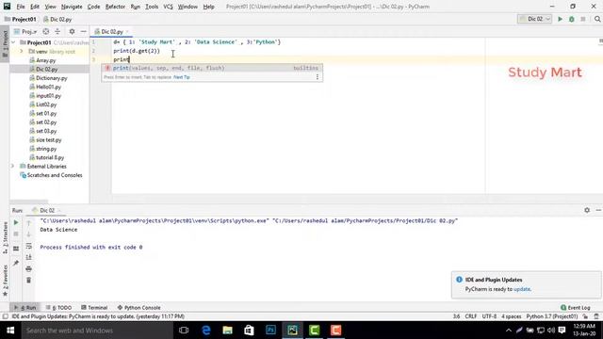The height and width of the screenshot is (339, 603).
Task: Open size test.py file
Action: click(x=45, y=140)
